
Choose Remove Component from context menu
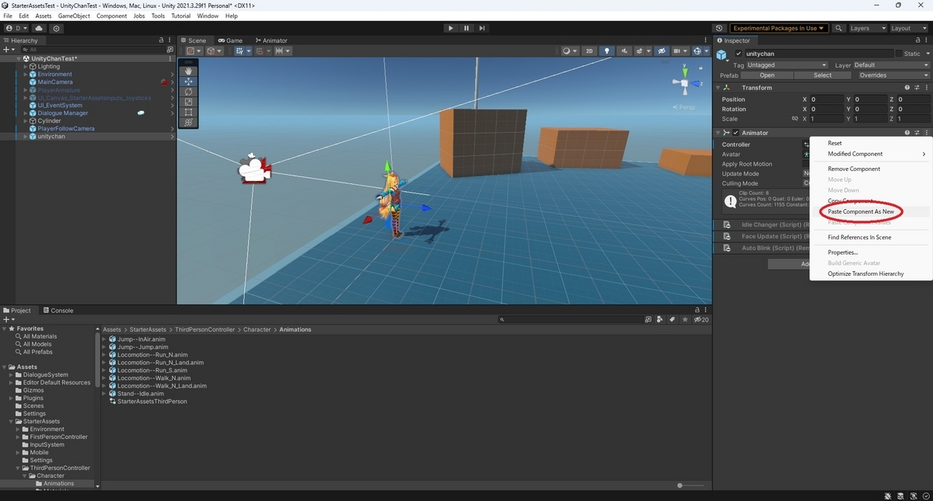(854, 169)
